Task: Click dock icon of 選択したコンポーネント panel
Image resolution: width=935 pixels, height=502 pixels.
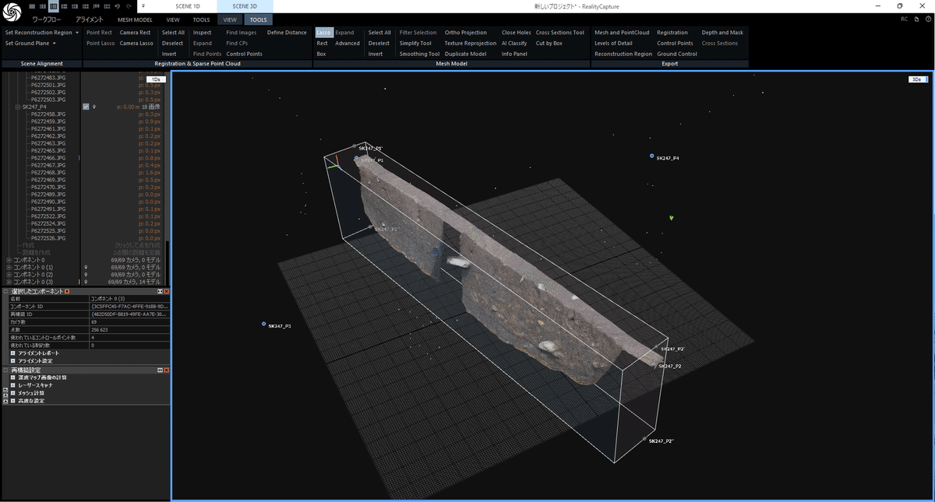Action: tap(160, 291)
